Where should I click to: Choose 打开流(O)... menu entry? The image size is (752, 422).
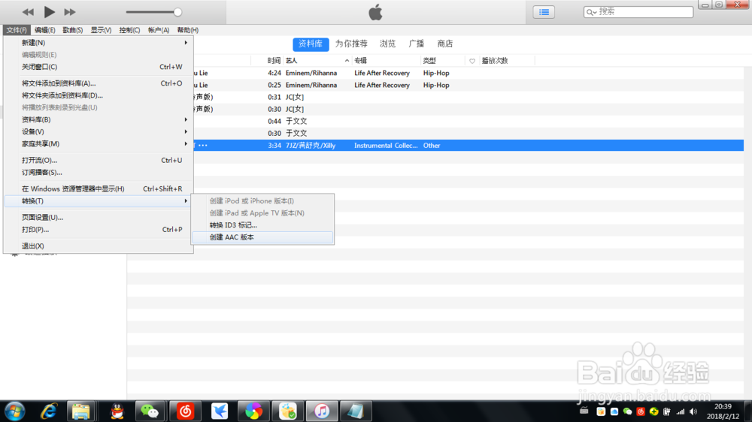point(99,161)
